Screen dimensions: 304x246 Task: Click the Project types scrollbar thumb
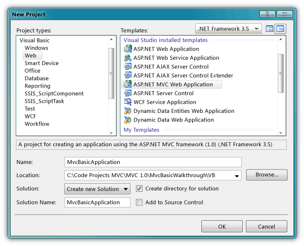111,73
